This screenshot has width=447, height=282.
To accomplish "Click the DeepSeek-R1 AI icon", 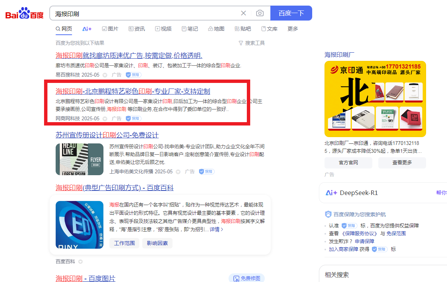I will (x=332, y=193).
